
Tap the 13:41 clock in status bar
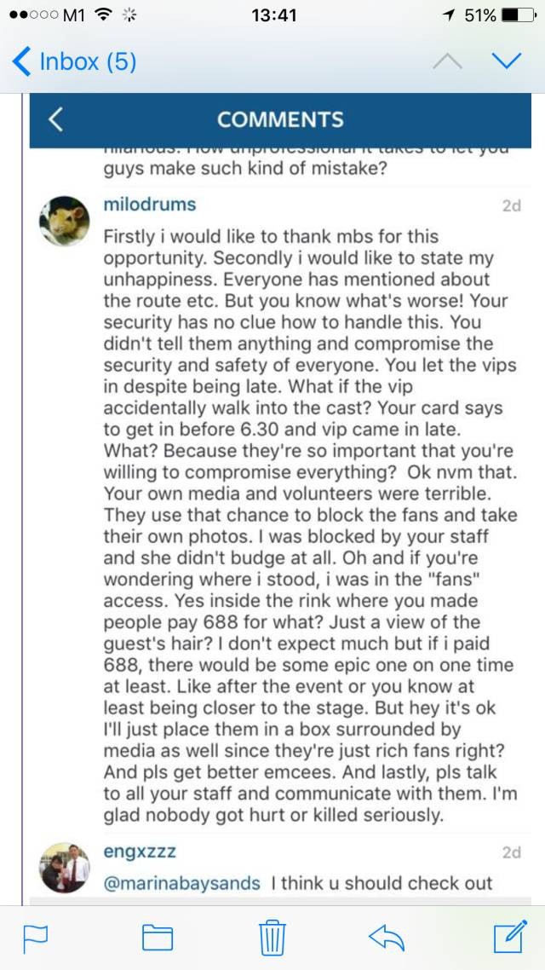point(274,15)
